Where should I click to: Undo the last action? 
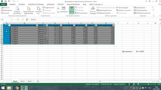9,1
